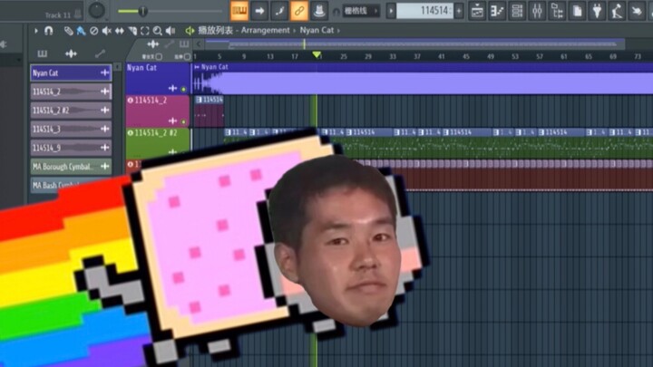The image size is (653, 367).
Task: Open the Channel rack window icon
Action: pos(517,11)
